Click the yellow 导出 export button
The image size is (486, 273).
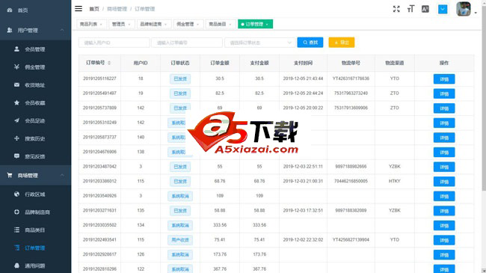click(x=341, y=43)
